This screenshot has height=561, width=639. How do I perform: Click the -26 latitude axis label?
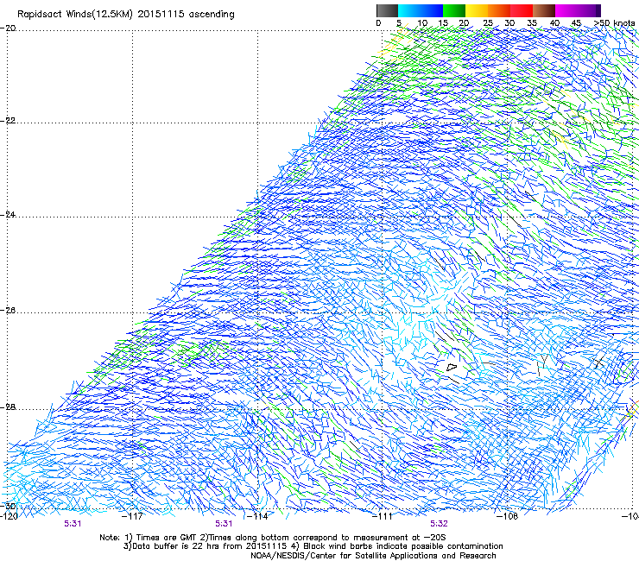click(x=8, y=311)
